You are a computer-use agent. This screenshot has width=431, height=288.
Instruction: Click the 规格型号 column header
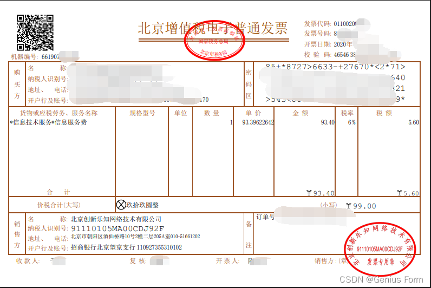coord(142,113)
